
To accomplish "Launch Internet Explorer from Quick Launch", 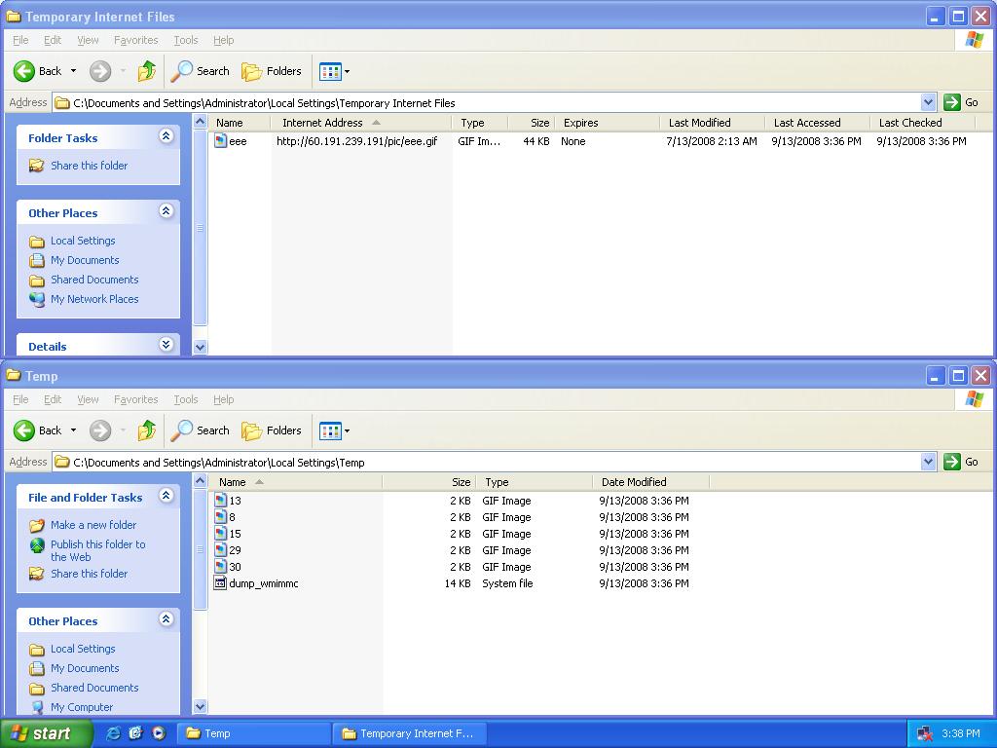I will (113, 733).
